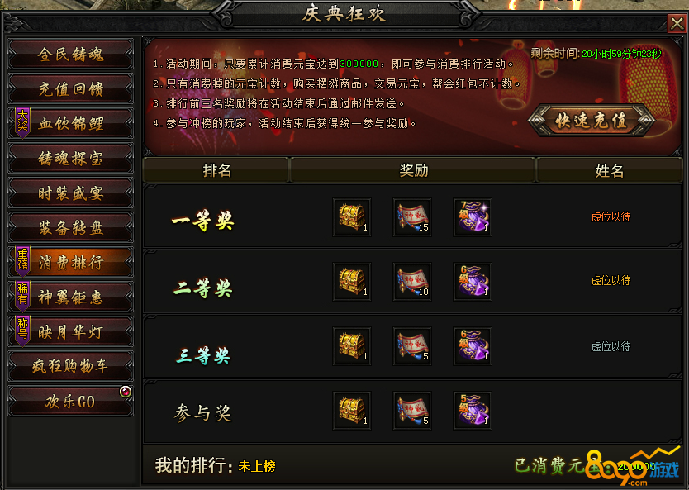
Task: Open 铸魂探宝 in the sidebar
Action: coord(71,158)
